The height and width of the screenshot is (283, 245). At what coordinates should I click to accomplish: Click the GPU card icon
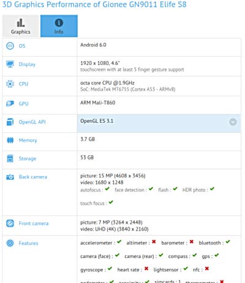coord(10,104)
